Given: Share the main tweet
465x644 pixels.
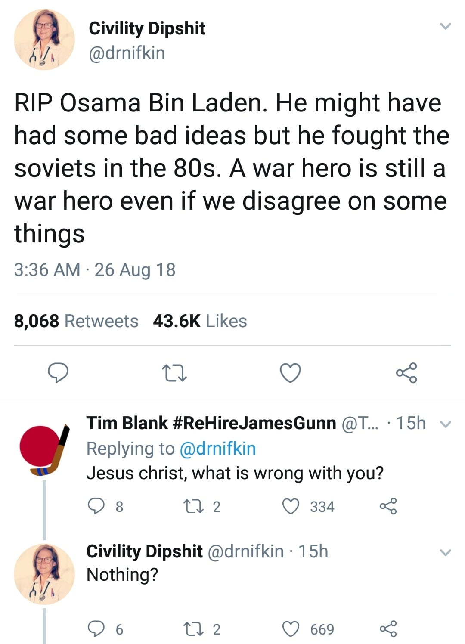Looking at the screenshot, I should [x=406, y=373].
